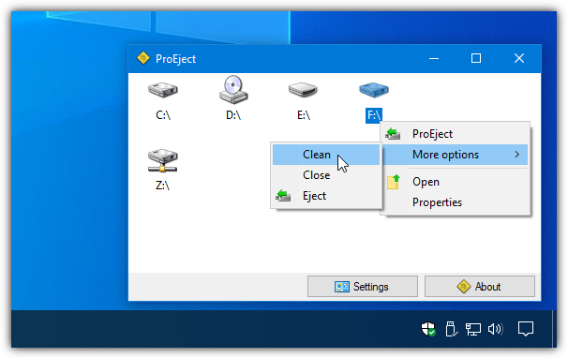This screenshot has width=568, height=358.
Task: Open the Action Center notification icon
Action: point(526,329)
